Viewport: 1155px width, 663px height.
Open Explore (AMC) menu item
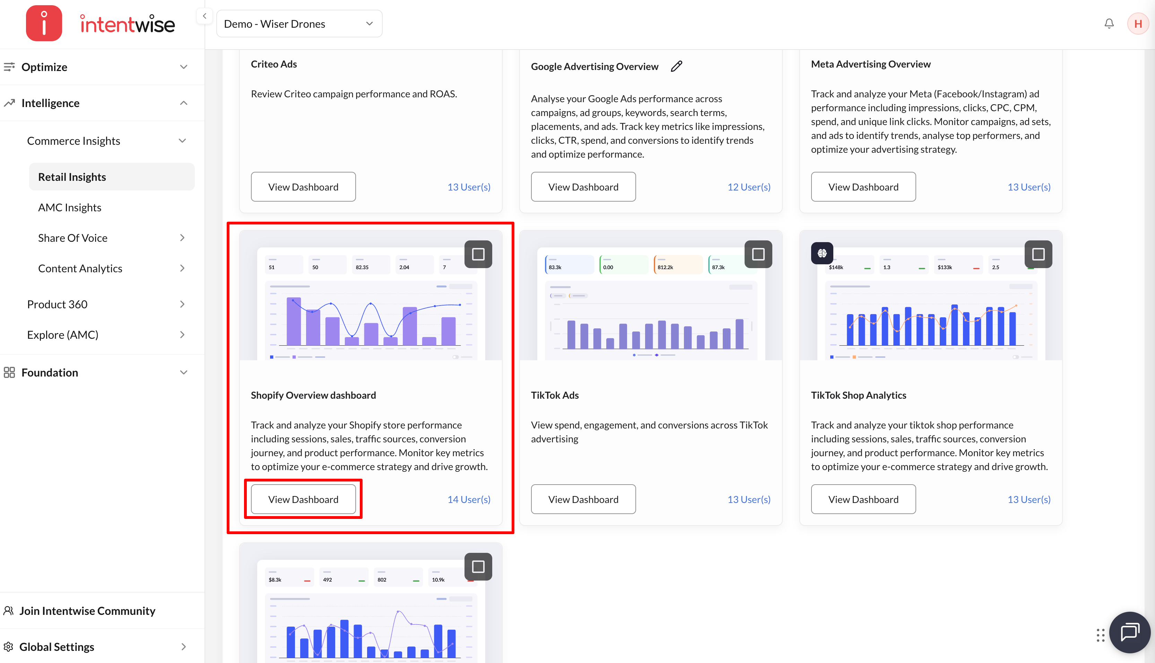pyautogui.click(x=63, y=335)
